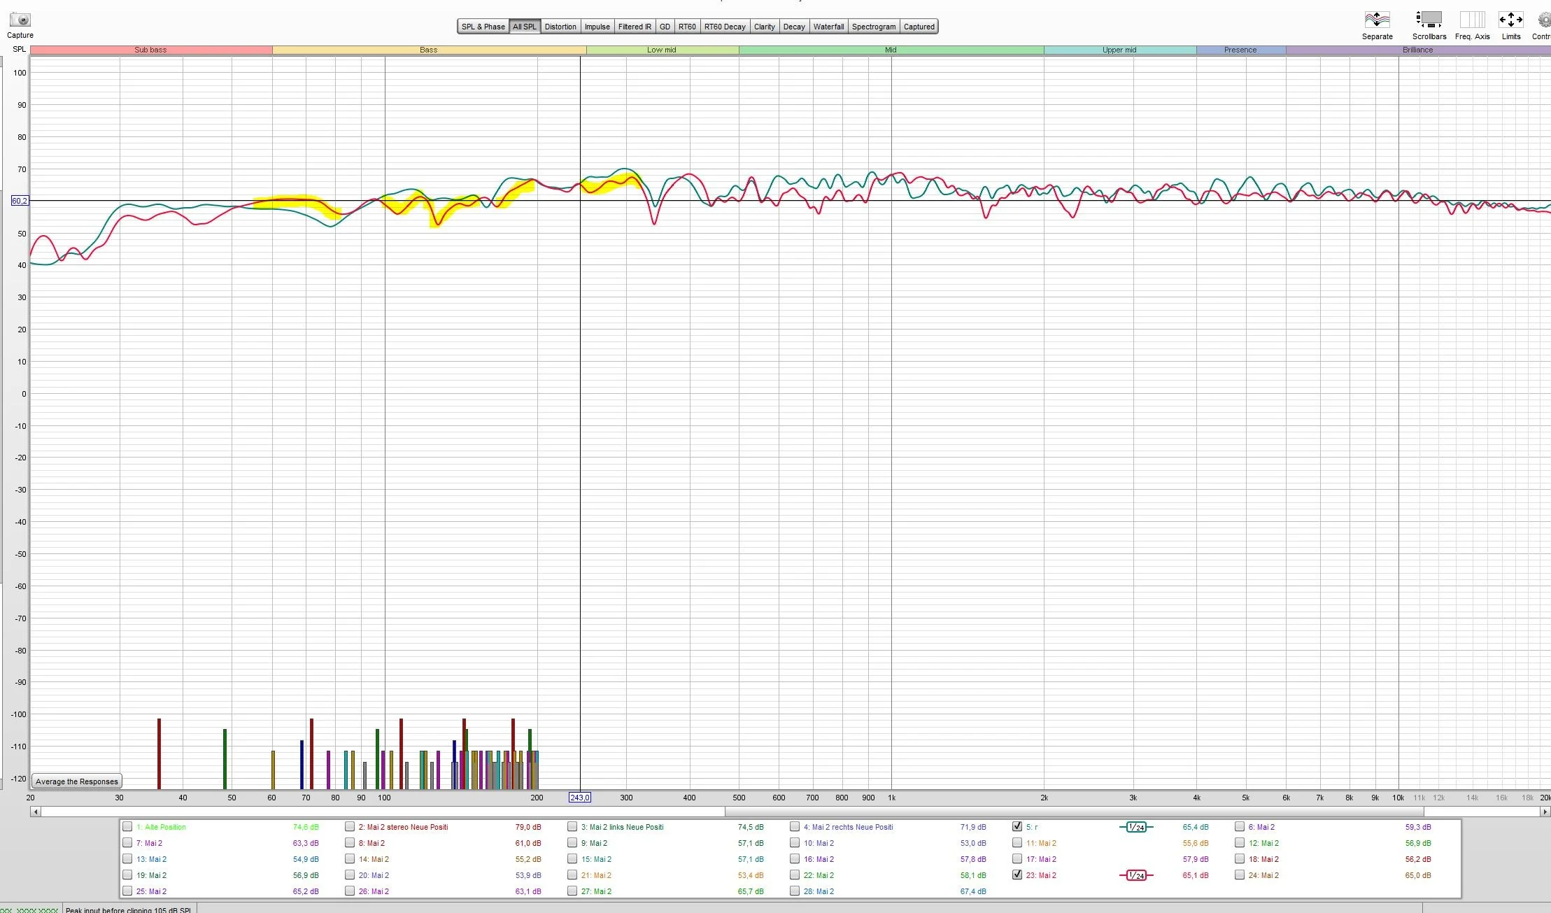1551x913 pixels.
Task: Click the horizontal scrollbar left arrow
Action: 35,812
